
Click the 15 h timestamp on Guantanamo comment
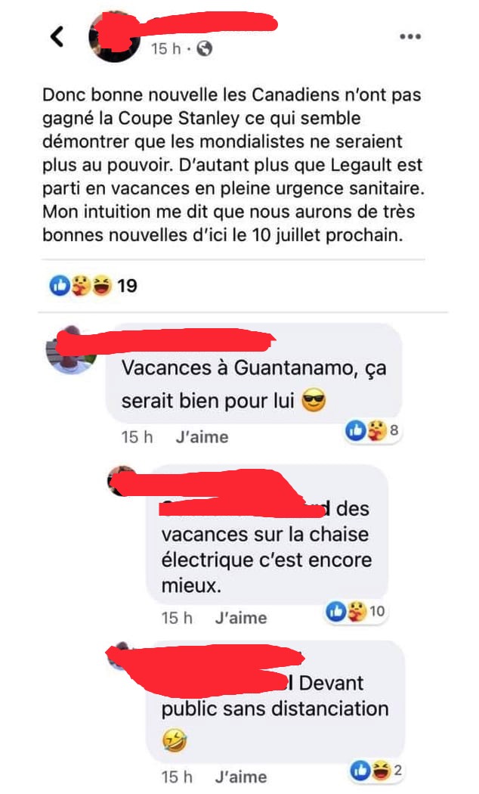click(137, 437)
